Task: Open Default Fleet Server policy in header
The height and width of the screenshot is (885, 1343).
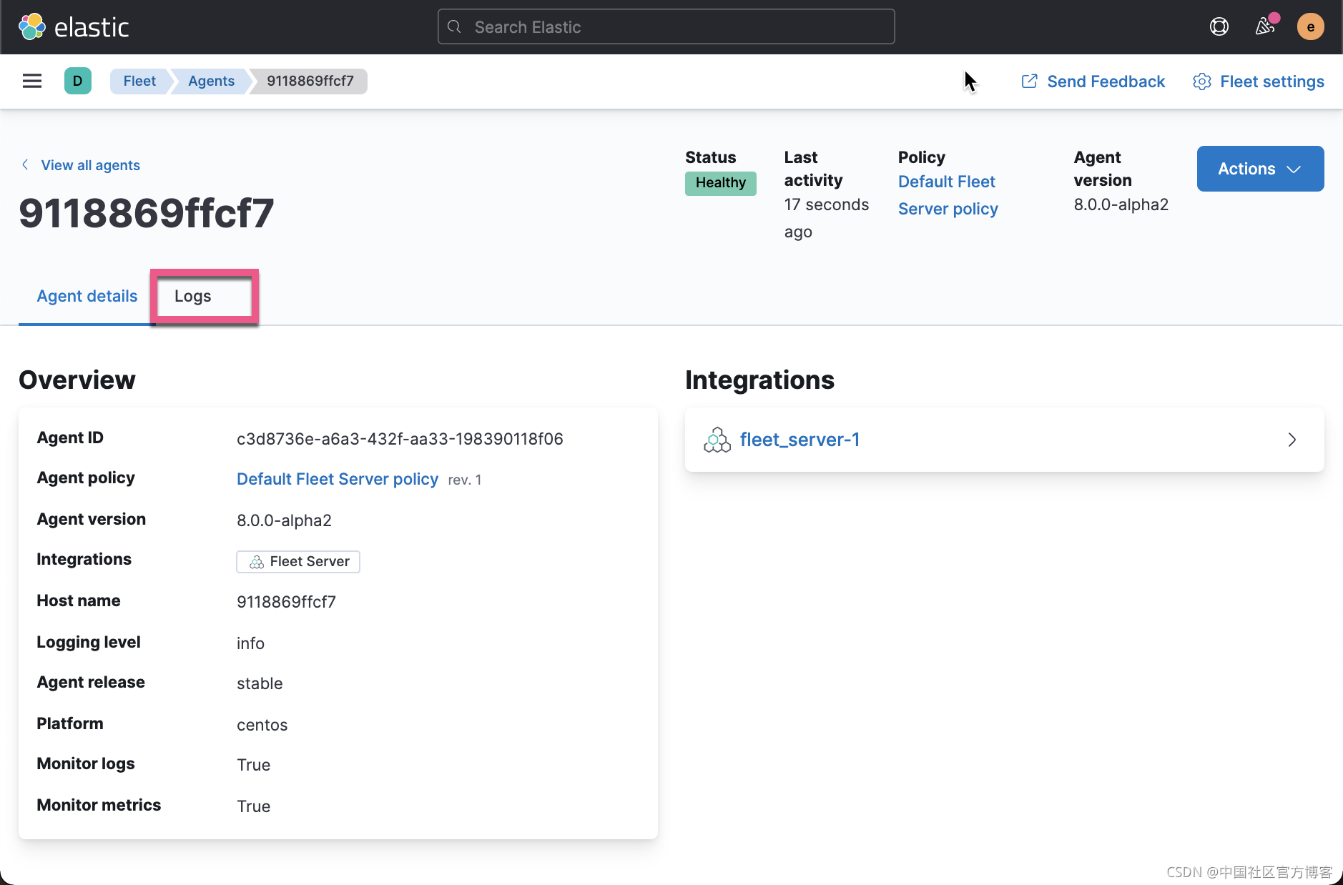Action: coord(948,195)
